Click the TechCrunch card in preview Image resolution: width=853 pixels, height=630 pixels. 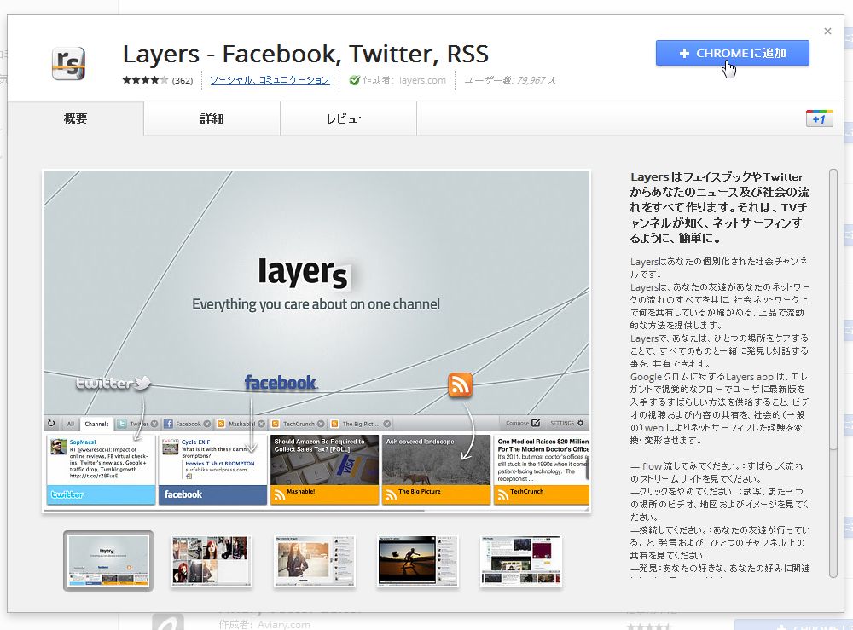[x=542, y=470]
